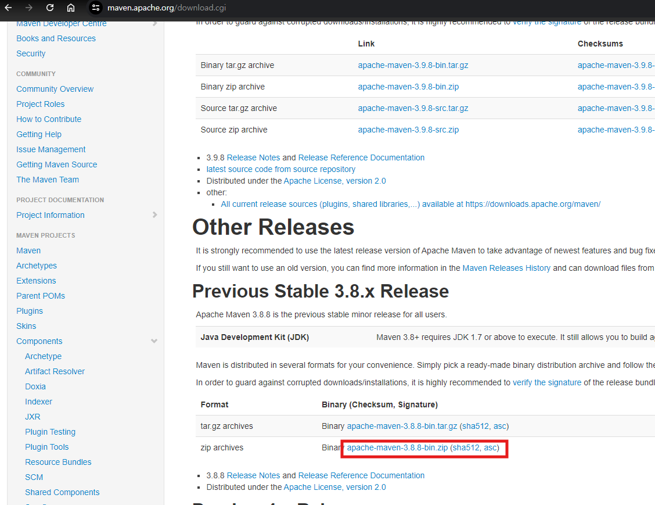Open JXR component link
The width and height of the screenshot is (655, 505).
coord(33,417)
